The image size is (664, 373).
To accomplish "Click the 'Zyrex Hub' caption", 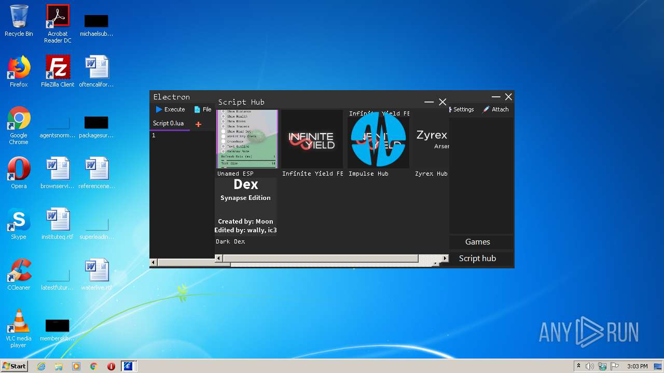I will [x=431, y=174].
